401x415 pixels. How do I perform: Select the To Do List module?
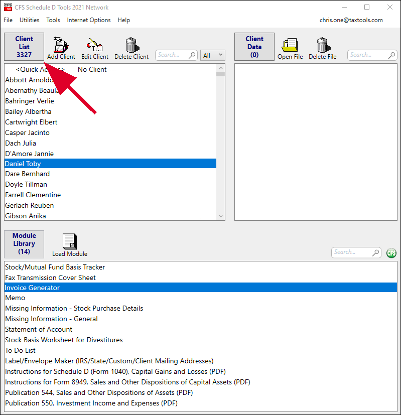201,351
